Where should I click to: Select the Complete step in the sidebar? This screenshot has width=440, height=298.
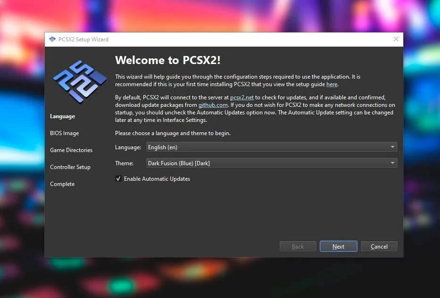pyautogui.click(x=62, y=184)
